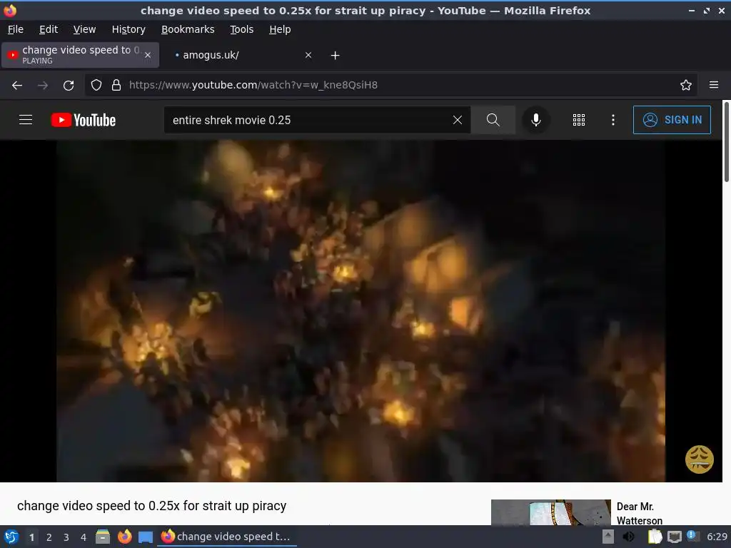This screenshot has height=548, width=731.
Task: Launch Firefox from the taskbar launcher
Action: pyautogui.click(x=124, y=537)
